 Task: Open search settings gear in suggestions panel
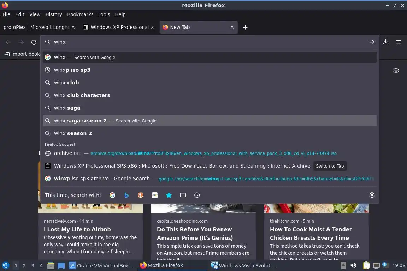coord(372,195)
